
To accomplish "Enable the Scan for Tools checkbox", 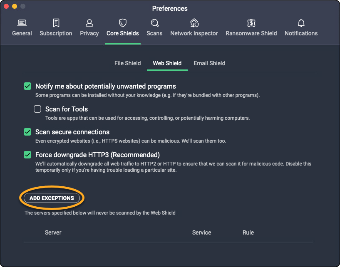I will pyautogui.click(x=37, y=109).
